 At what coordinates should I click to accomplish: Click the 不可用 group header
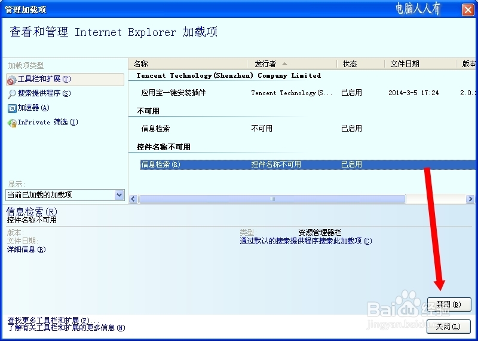click(x=148, y=111)
